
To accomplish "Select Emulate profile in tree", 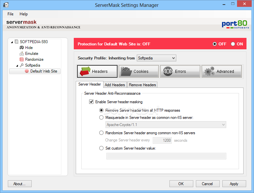I will pos(32,54).
